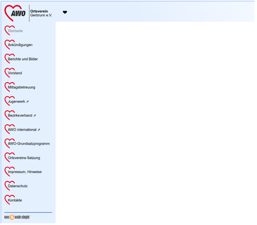Click the AWO heart logo
The image size is (257, 225).
15,13
